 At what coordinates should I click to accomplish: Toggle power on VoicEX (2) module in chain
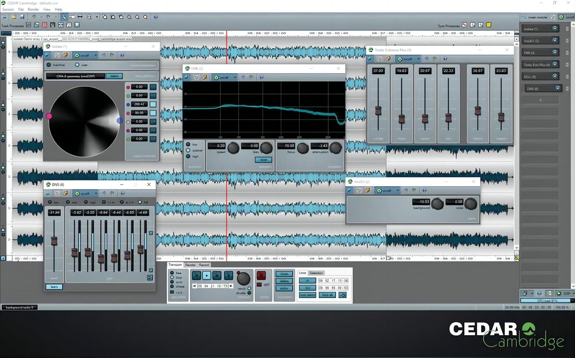555,40
